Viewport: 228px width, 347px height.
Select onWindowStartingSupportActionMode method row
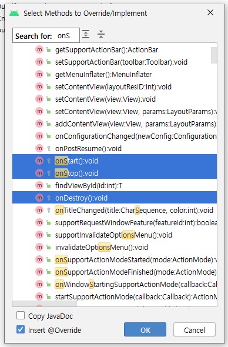point(115,284)
